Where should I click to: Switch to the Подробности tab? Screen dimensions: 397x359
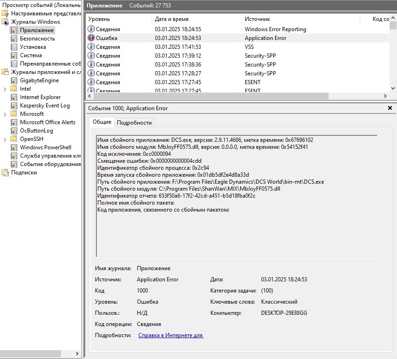(134, 123)
